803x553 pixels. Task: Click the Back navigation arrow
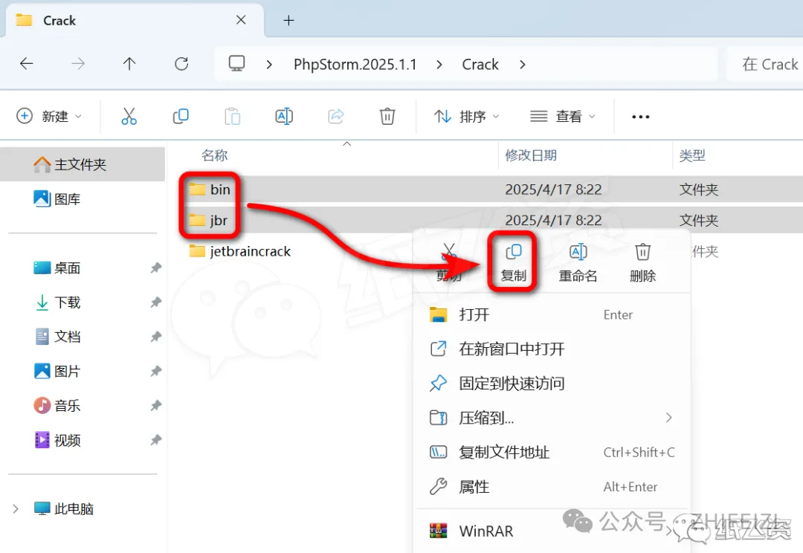click(26, 64)
